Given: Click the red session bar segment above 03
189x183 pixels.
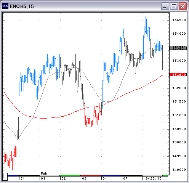Looking at the screenshot, I should tap(91, 176).
